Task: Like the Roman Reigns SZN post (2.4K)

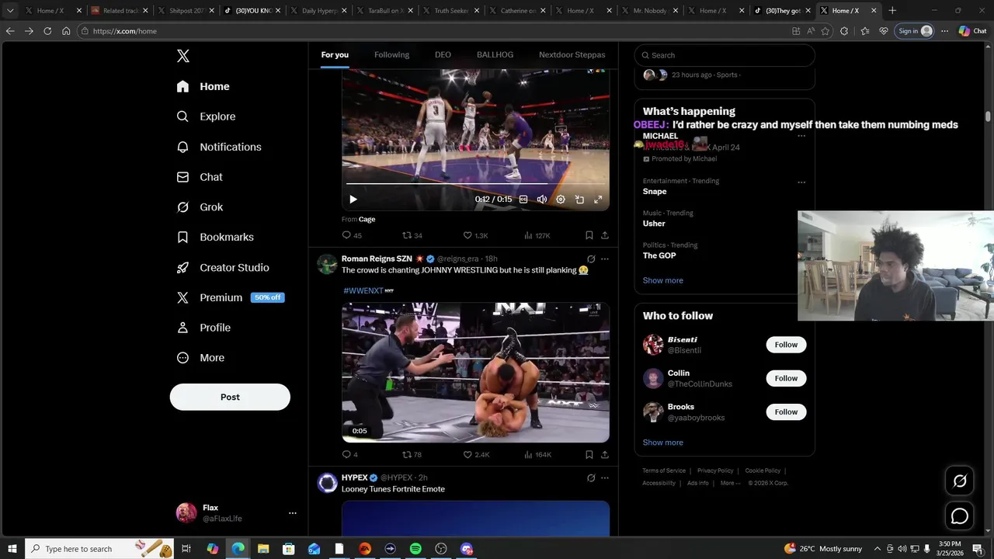Action: 476,455
